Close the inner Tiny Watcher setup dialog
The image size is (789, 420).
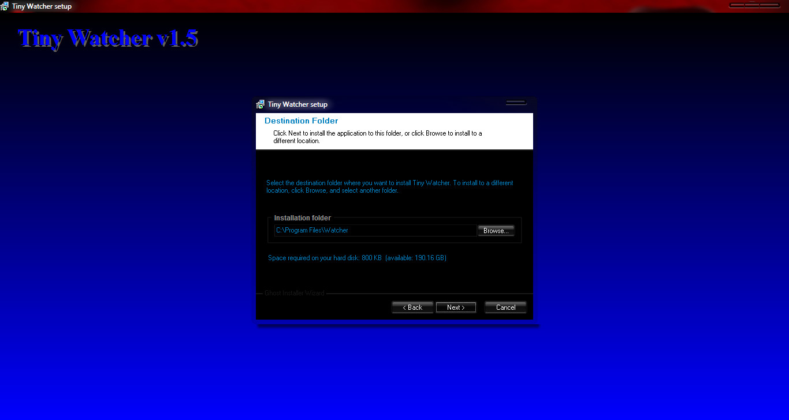516,103
